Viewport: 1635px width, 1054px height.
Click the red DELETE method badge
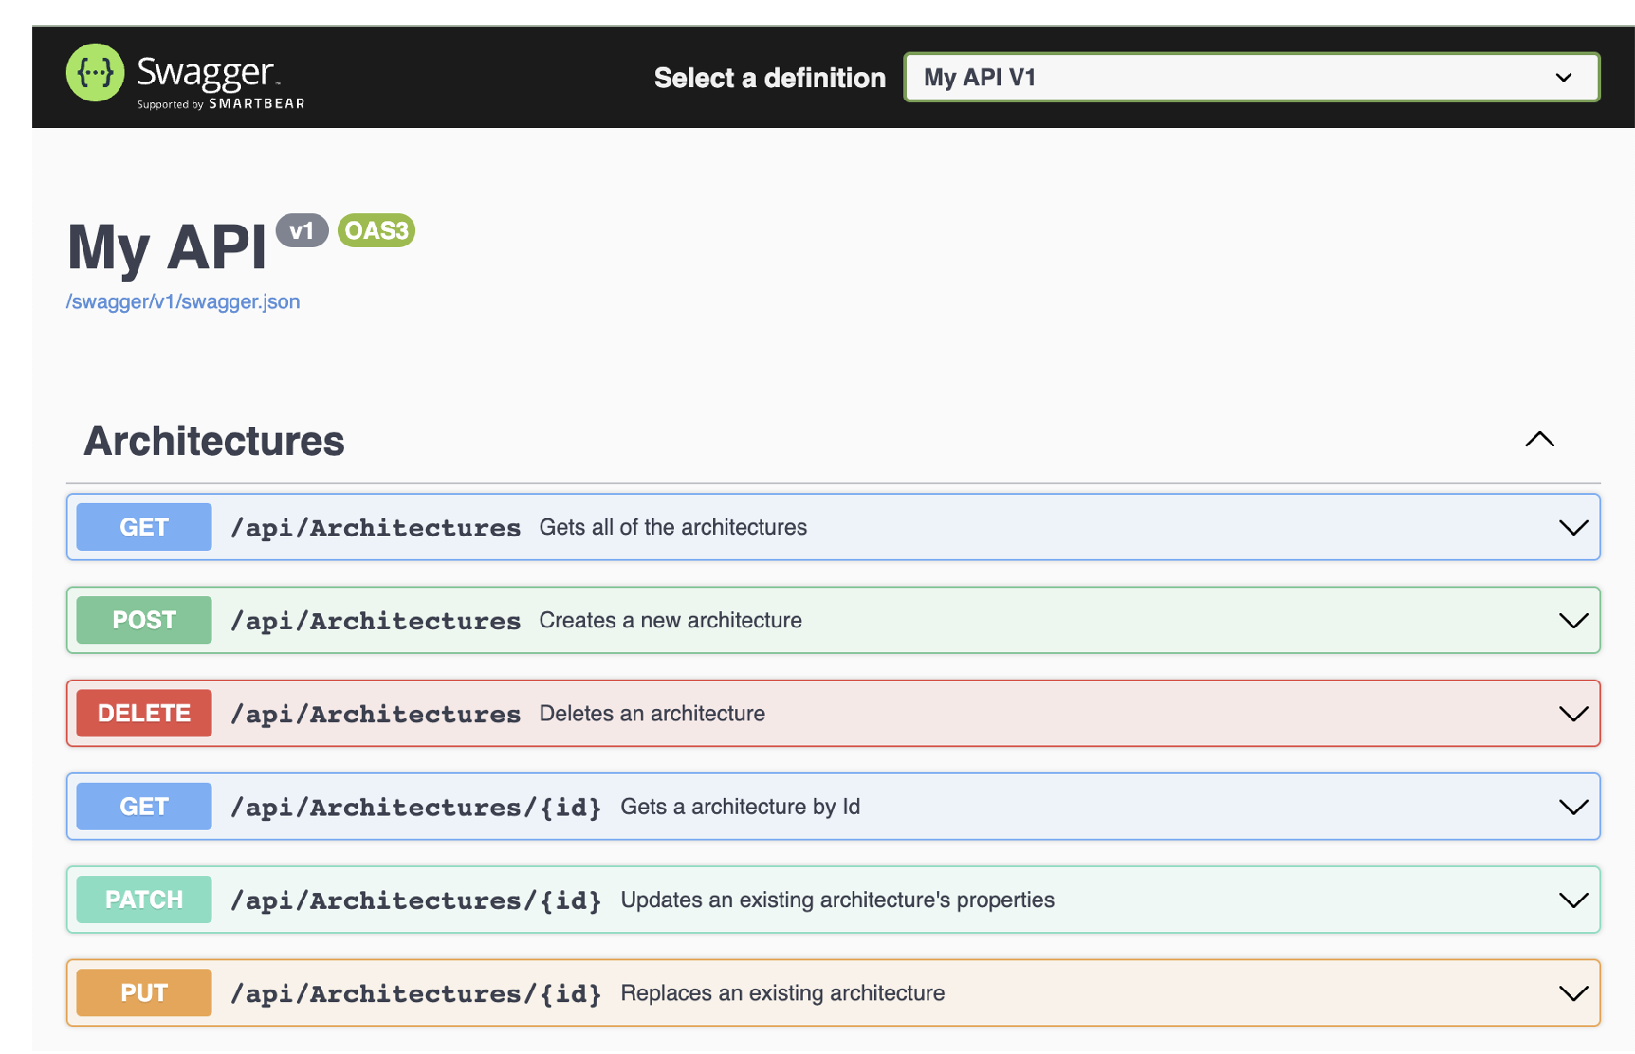click(x=144, y=714)
